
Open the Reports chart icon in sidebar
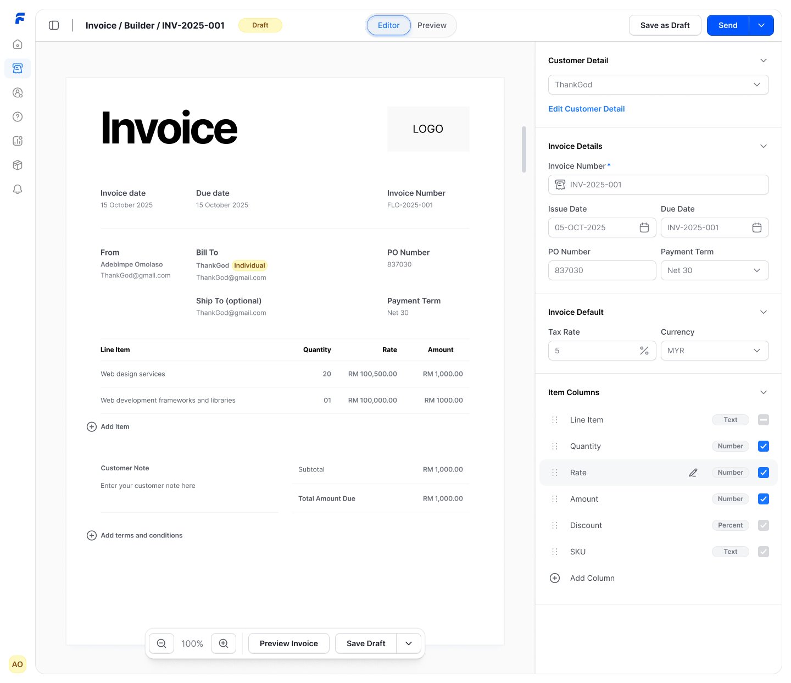pos(18,141)
